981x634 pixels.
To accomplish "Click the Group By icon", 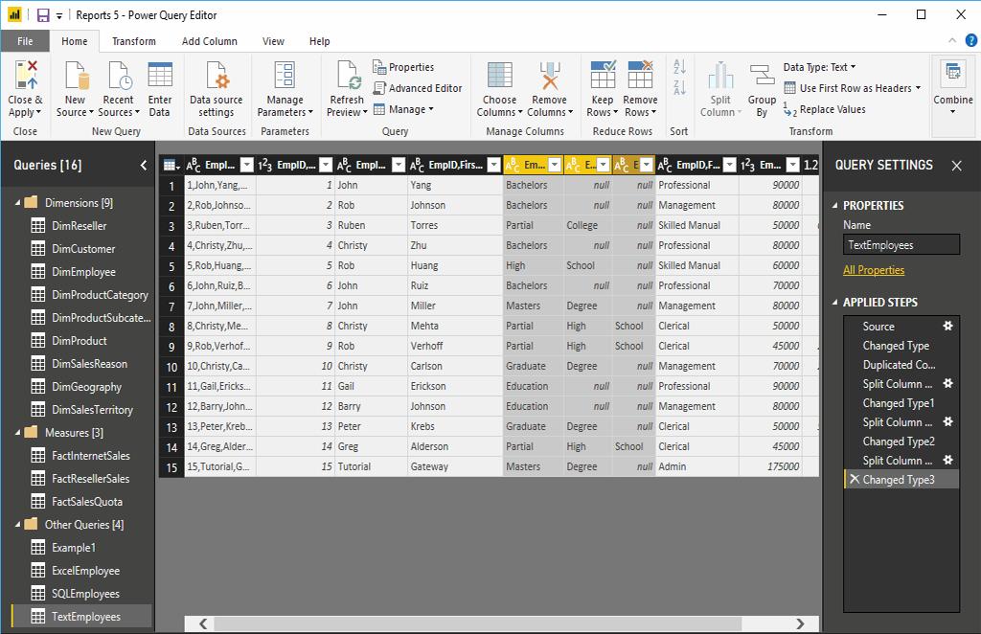I will click(x=762, y=77).
